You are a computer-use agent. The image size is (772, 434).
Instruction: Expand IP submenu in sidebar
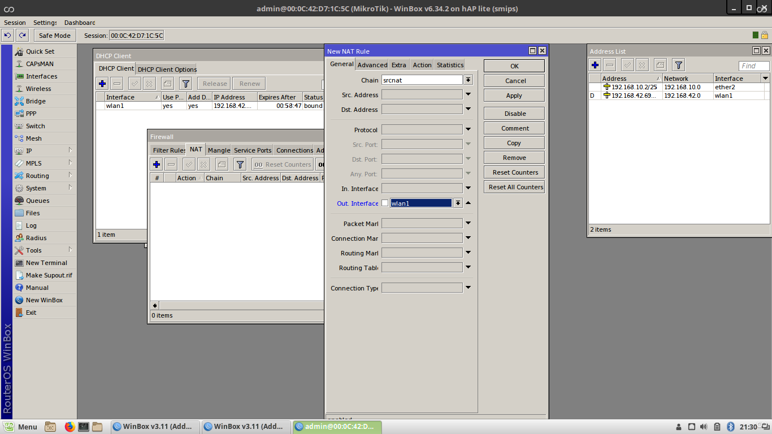71,150
